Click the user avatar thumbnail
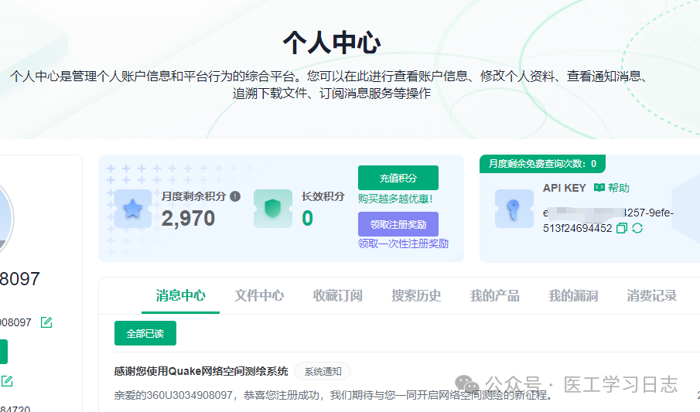This screenshot has width=700, height=412. point(5,219)
